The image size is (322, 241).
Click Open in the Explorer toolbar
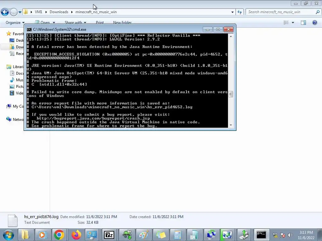(42, 22)
